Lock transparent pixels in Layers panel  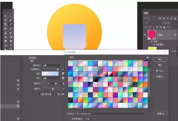click(x=150, y=27)
